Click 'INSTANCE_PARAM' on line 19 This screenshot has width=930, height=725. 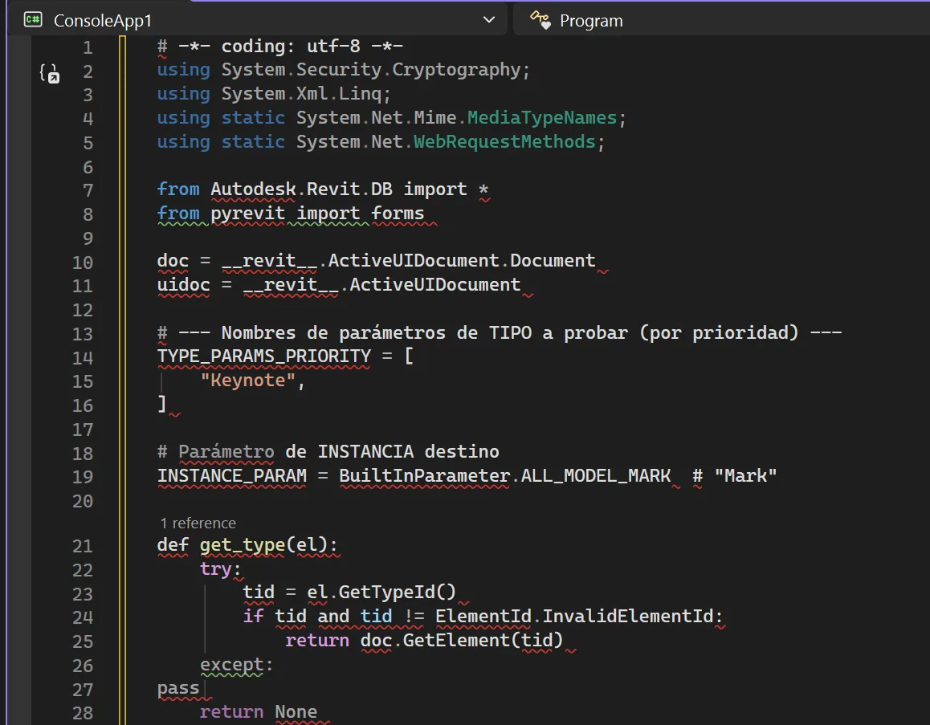tap(232, 476)
